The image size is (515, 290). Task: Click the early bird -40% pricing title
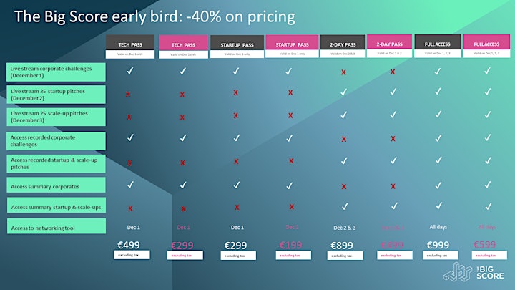[154, 16]
